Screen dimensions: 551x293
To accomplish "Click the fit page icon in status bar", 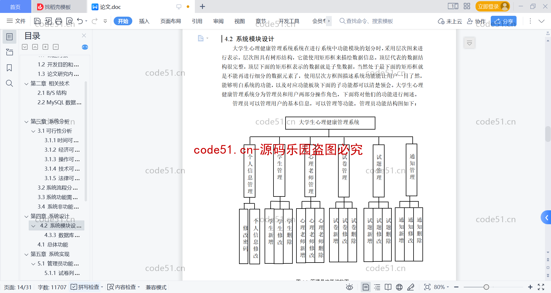I will pos(427,287).
